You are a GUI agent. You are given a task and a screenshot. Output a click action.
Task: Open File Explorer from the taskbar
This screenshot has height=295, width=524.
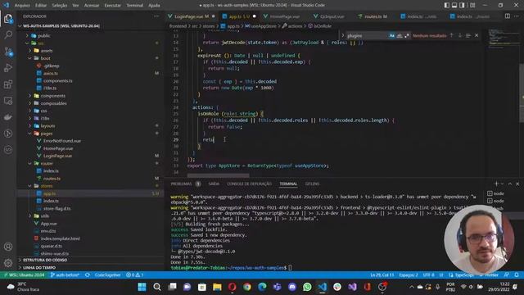(217, 287)
